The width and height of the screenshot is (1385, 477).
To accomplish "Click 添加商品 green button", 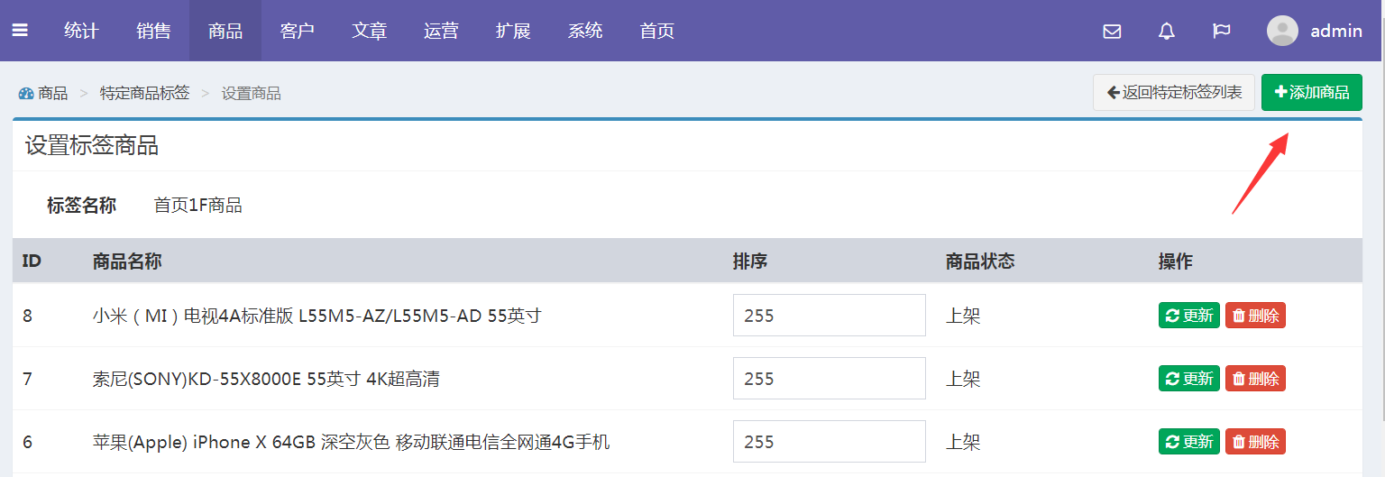I will 1311,92.
